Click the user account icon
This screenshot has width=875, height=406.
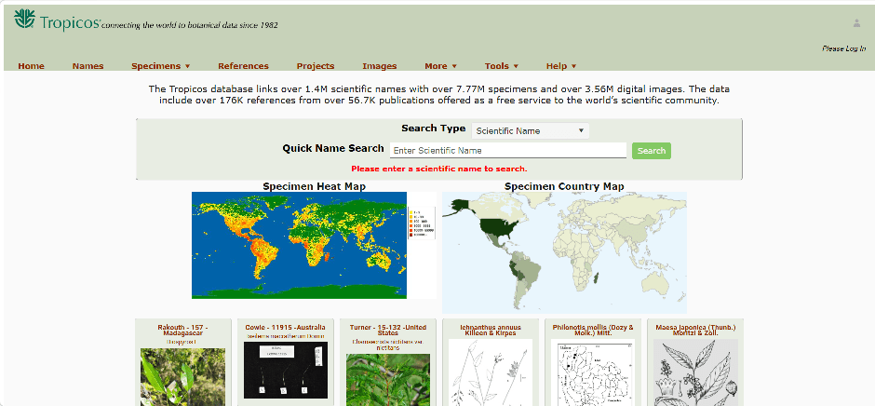click(x=856, y=23)
